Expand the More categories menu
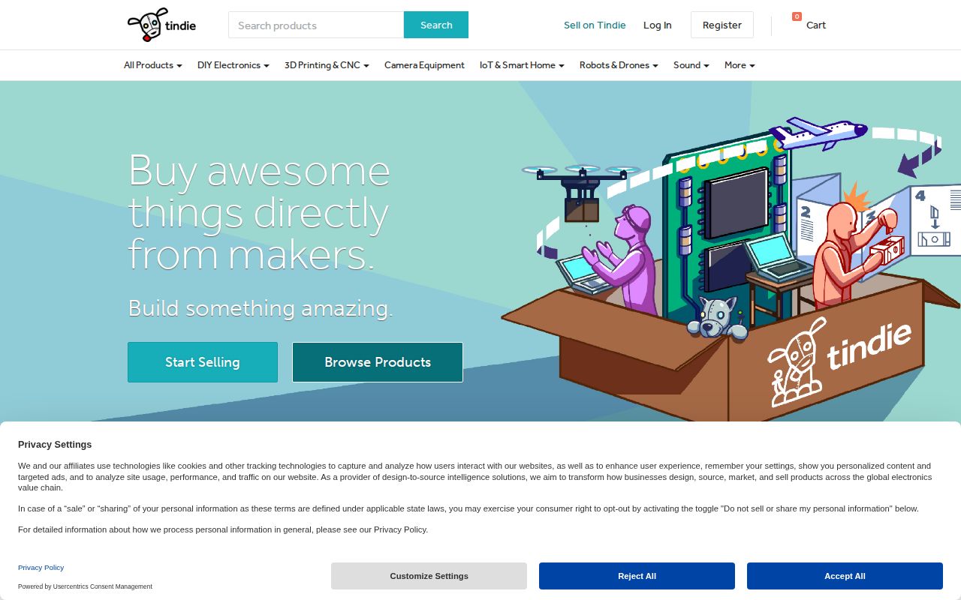This screenshot has width=961, height=600. tap(740, 65)
